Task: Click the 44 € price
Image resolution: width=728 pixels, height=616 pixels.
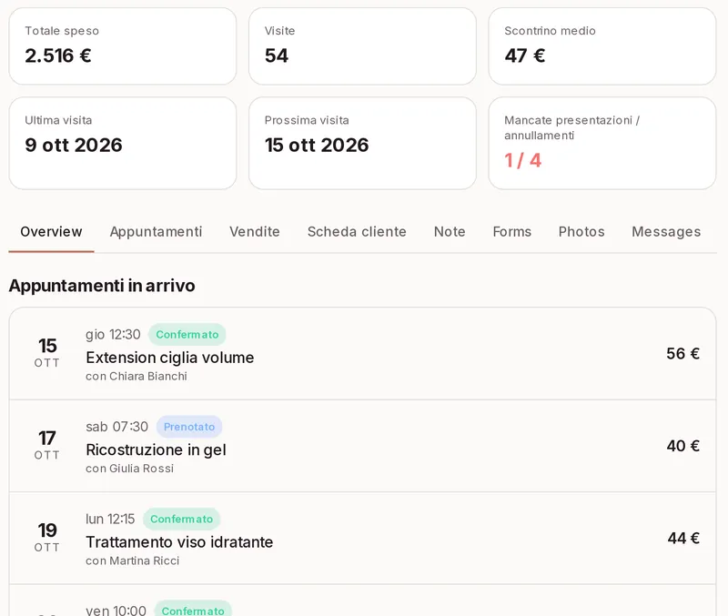Action: (x=683, y=539)
